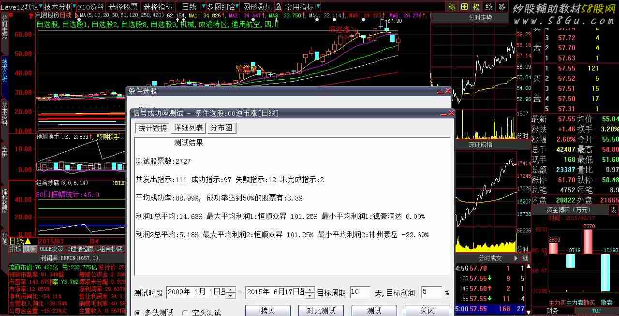Select the 线 line-drawing icon
The height and width of the screenshot is (316, 619).
[489, 7]
